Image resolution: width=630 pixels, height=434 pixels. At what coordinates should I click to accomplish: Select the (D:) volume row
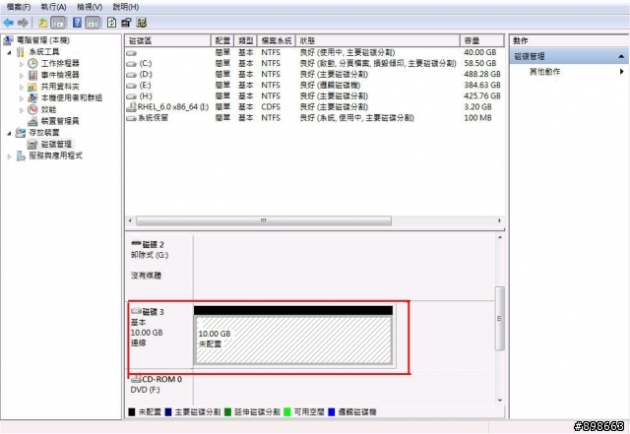(314, 75)
